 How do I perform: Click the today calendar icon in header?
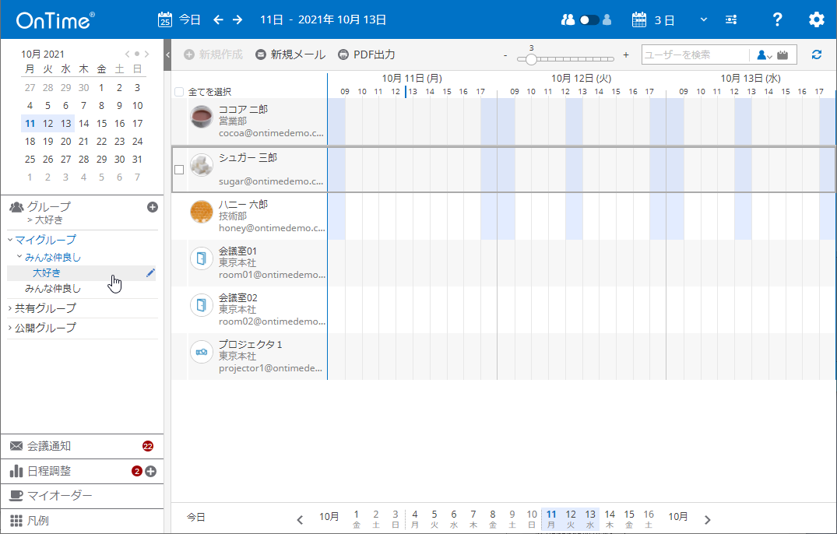point(165,19)
